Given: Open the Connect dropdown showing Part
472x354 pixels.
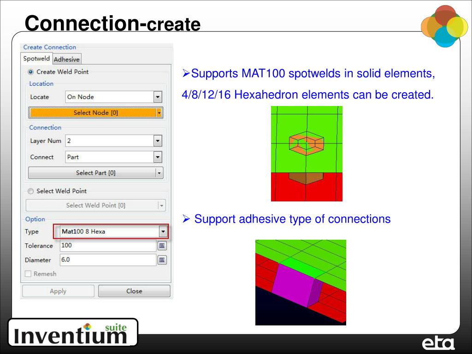Looking at the screenshot, I should (x=114, y=157).
